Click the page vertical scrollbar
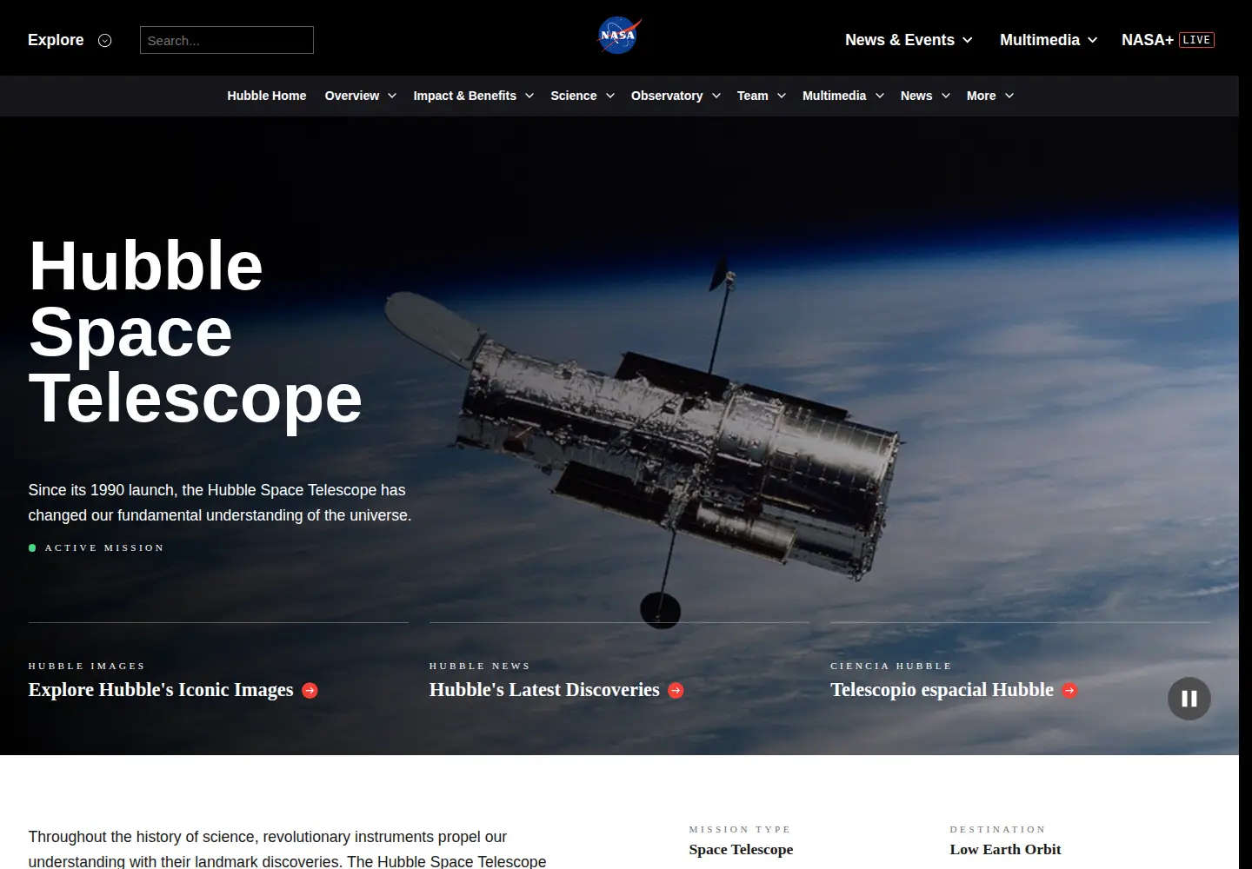1252x869 pixels. (x=1245, y=434)
